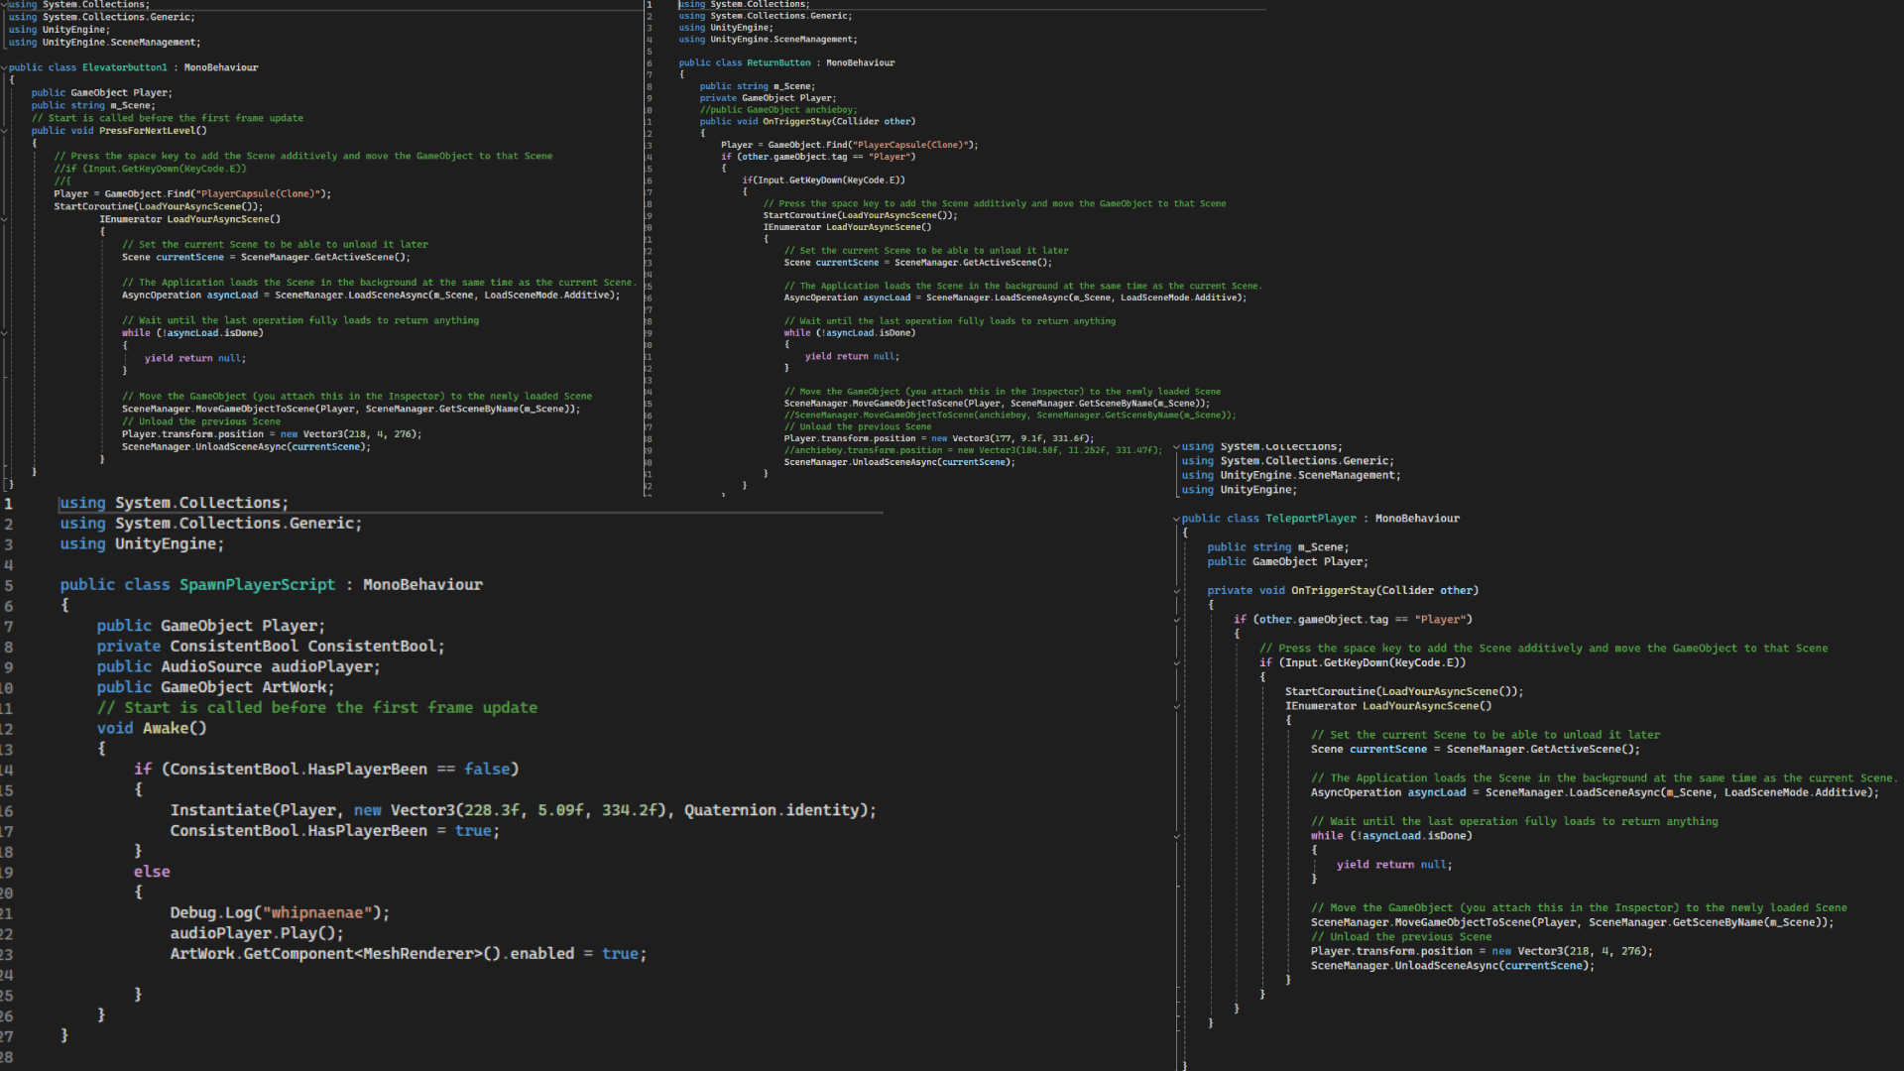
Task: Click commented '//if (Input.GetKeyDown(KeyCode.E))' in Elevatorbutton1
Action: [150, 169]
